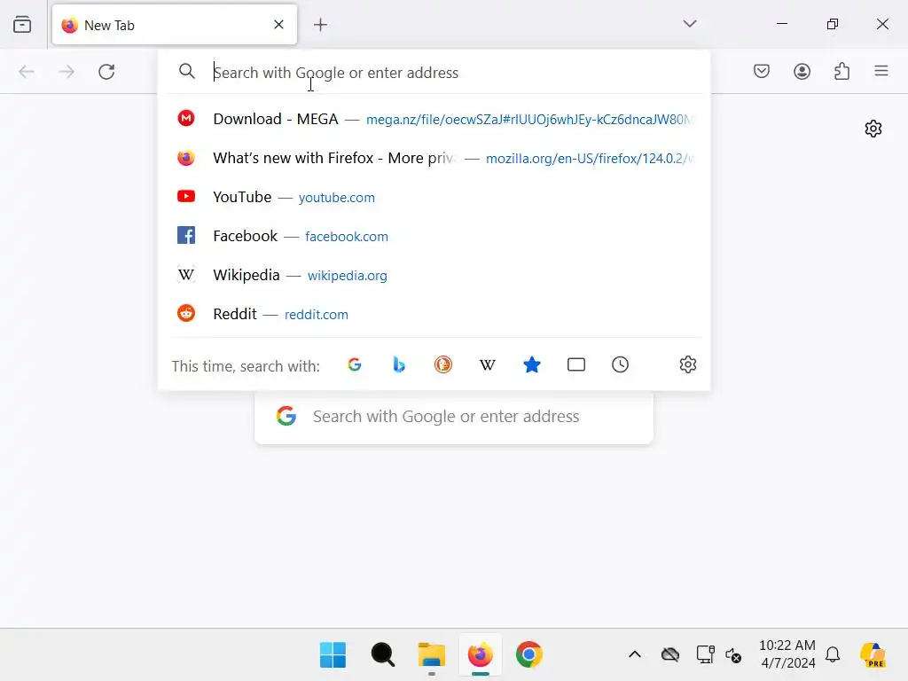The image size is (908, 681).
Task: Click the MEGA red favicon
Action: tap(186, 118)
